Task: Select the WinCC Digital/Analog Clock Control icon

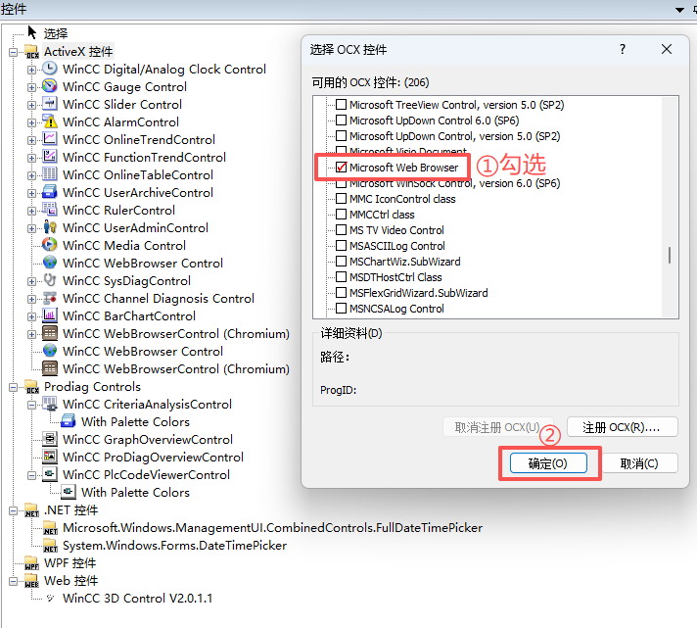Action: (x=49, y=69)
